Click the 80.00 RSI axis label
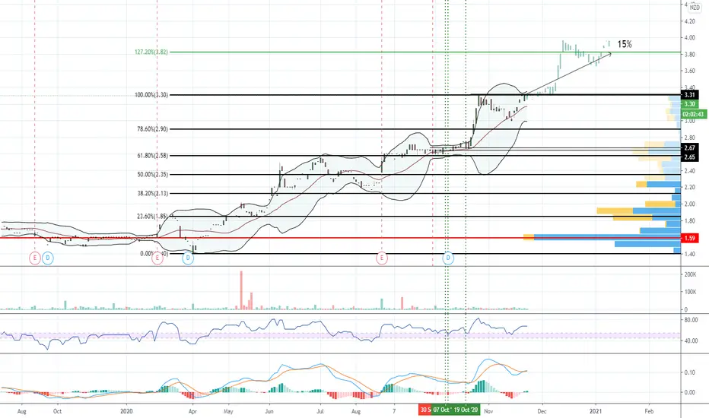Screen dimensions: 709x418 (x=691, y=320)
